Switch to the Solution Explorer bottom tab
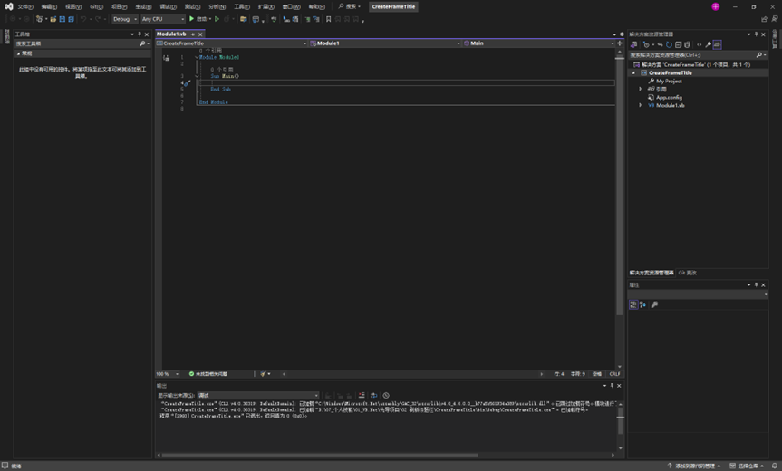The image size is (782, 471). pyautogui.click(x=652, y=274)
